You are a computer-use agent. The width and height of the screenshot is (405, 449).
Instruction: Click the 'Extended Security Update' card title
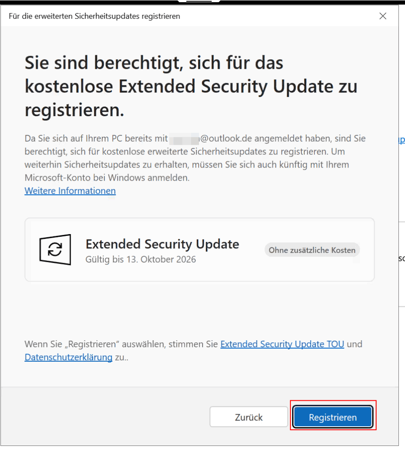point(162,244)
